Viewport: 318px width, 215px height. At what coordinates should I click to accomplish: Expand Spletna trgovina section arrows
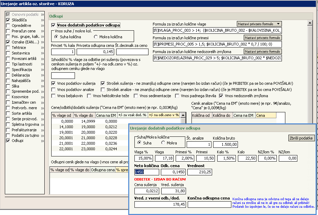click(x=42, y=125)
